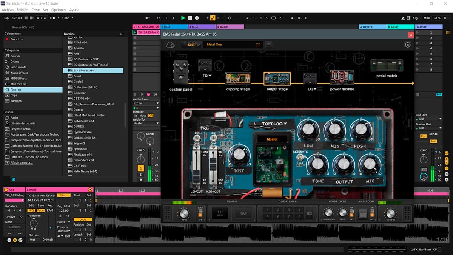Toggle the track 1 activator button

click(141, 168)
